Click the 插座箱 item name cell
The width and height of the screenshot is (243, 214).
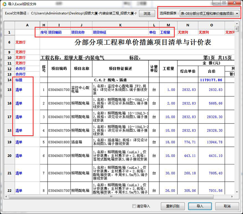pyautogui.click(x=81, y=142)
